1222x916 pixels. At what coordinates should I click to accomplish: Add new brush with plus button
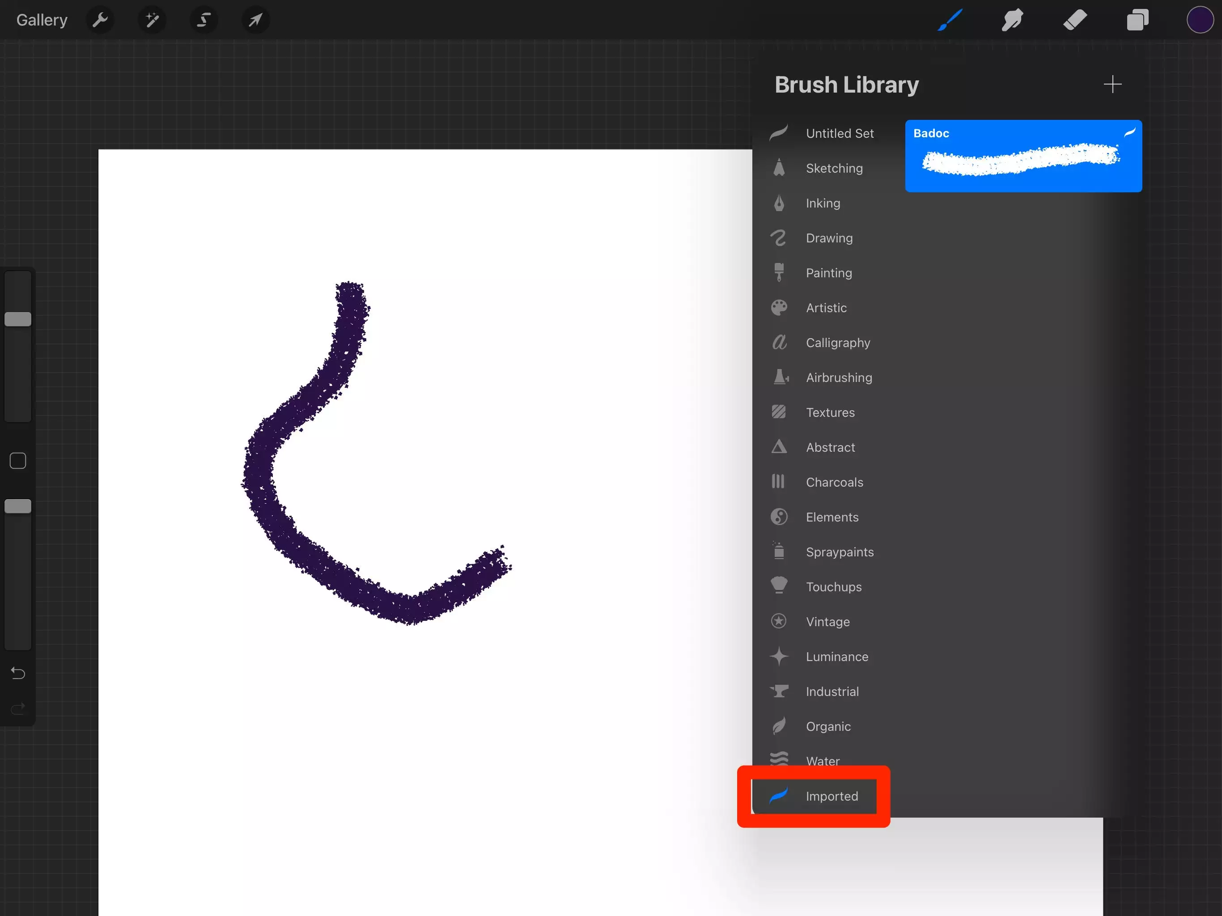[1112, 85]
